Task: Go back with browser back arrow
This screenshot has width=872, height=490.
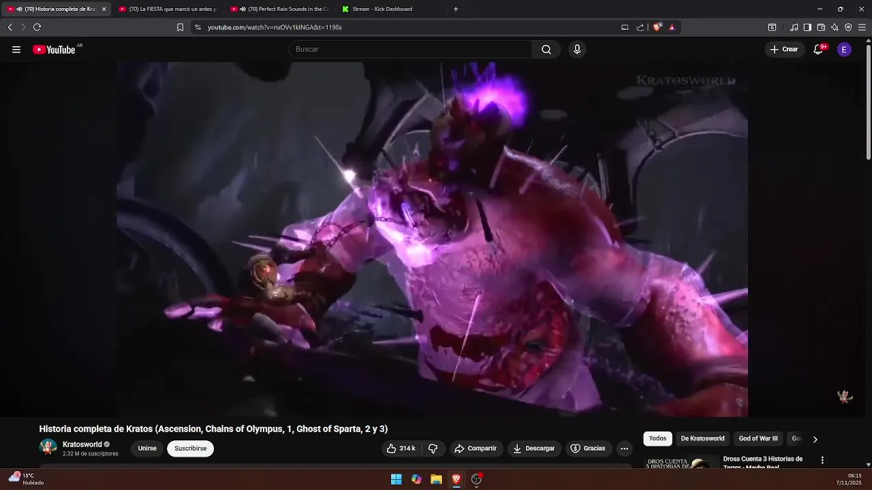Action: (x=10, y=27)
